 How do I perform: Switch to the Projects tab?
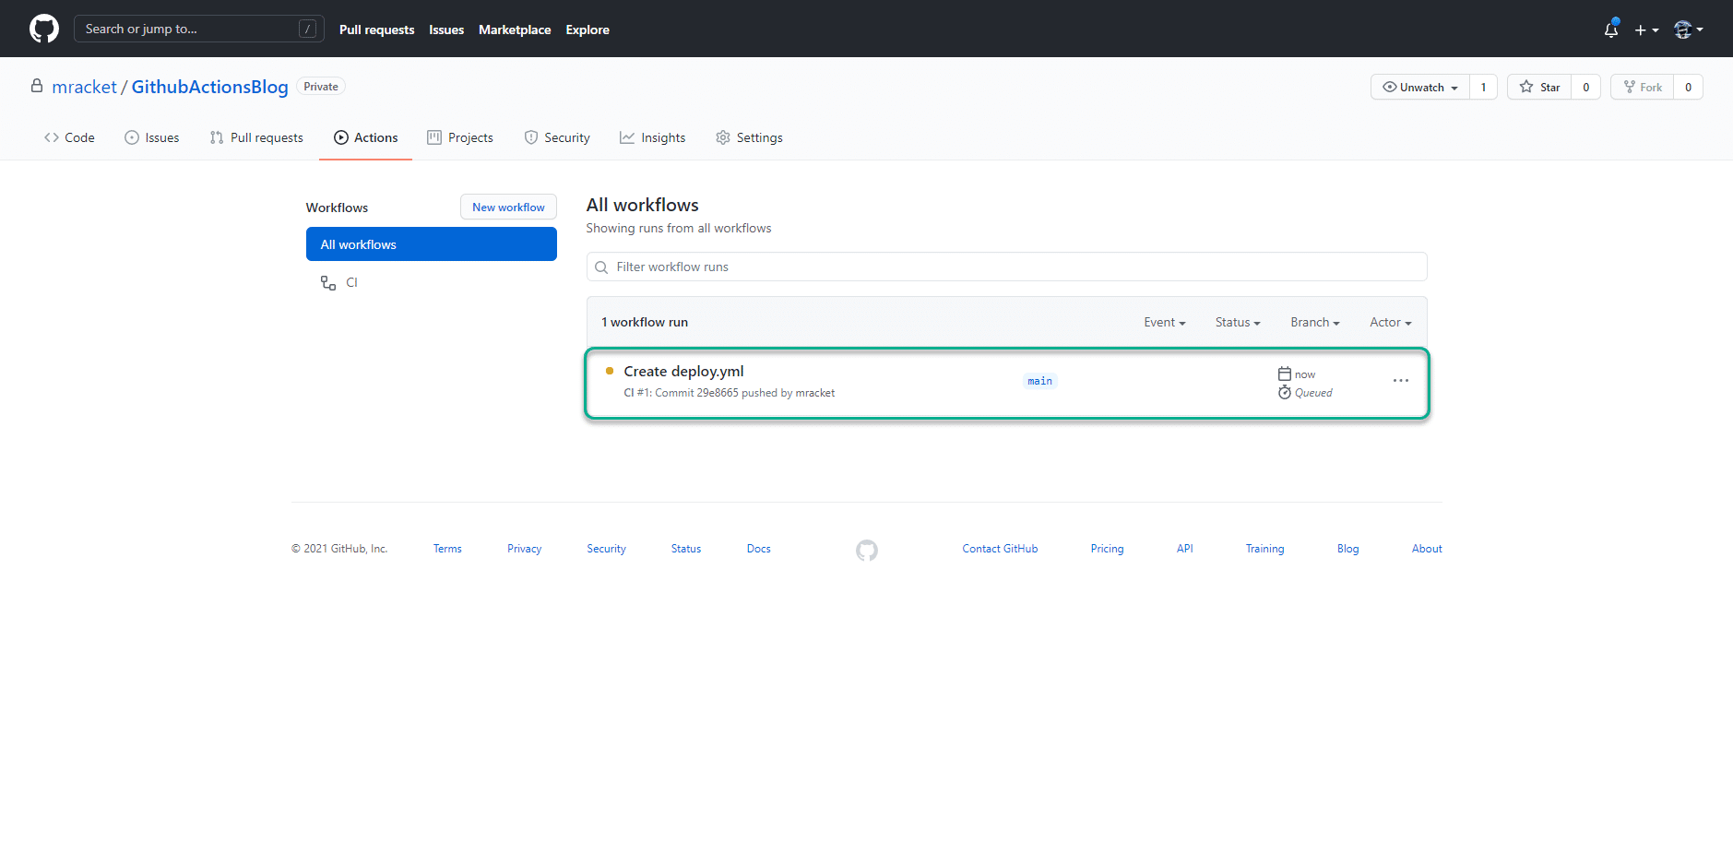pyautogui.click(x=460, y=137)
